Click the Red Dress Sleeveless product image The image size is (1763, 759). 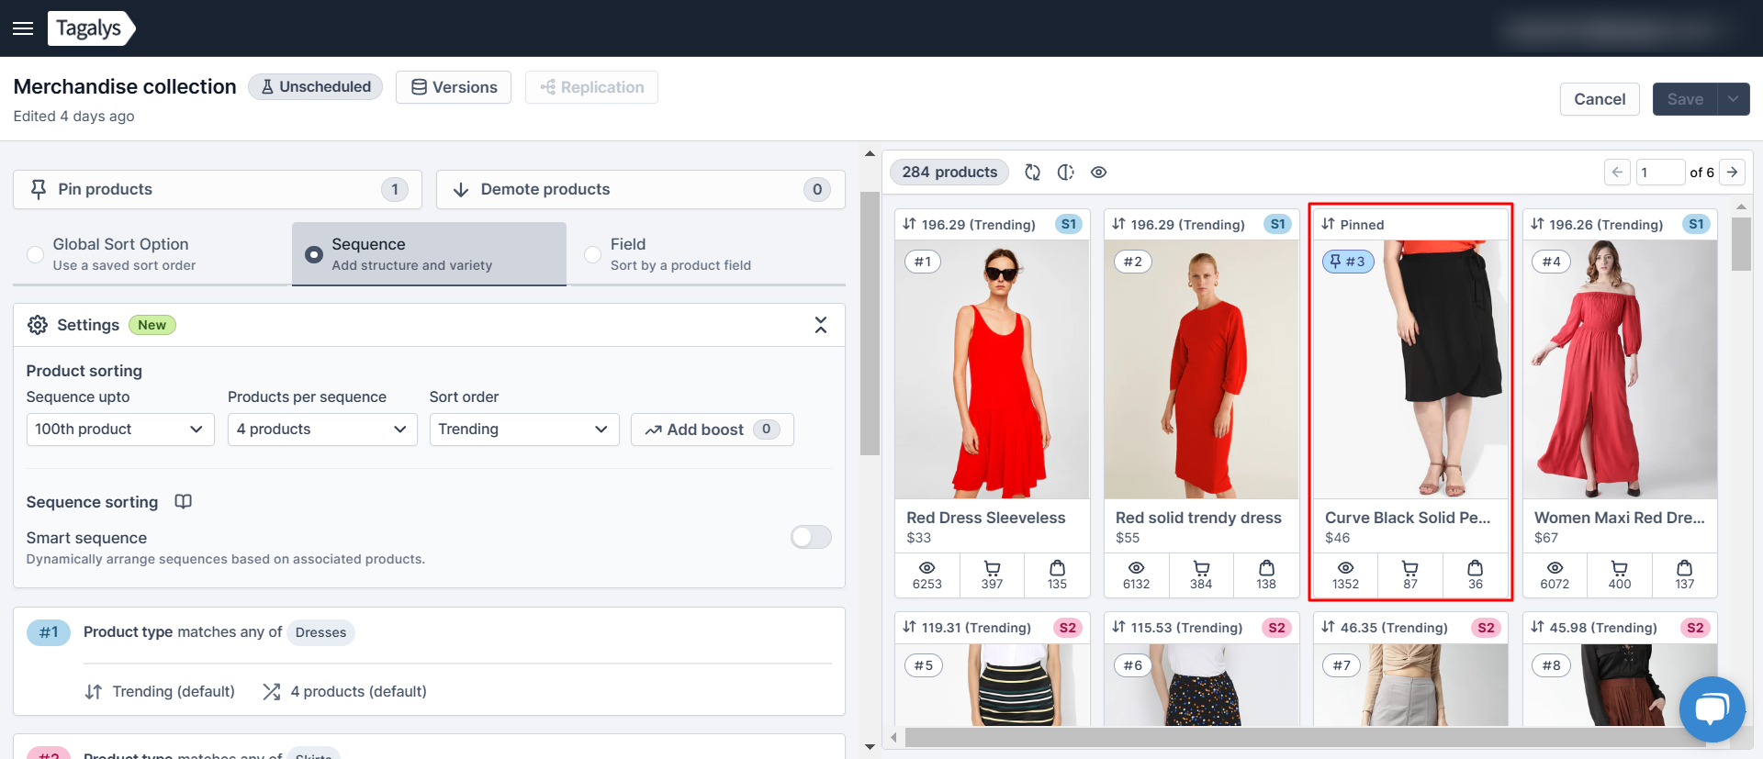coord(993,369)
